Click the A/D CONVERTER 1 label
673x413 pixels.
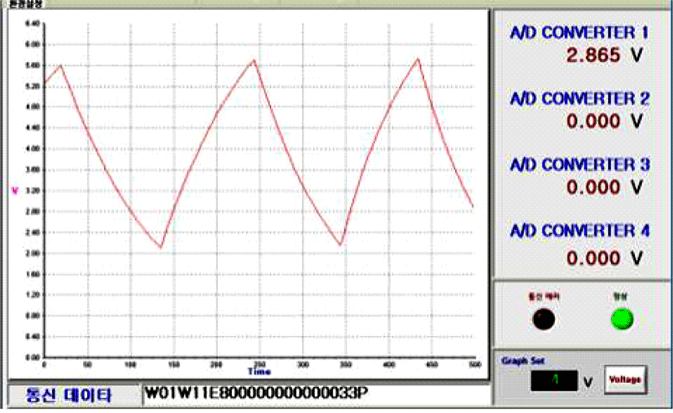[579, 33]
